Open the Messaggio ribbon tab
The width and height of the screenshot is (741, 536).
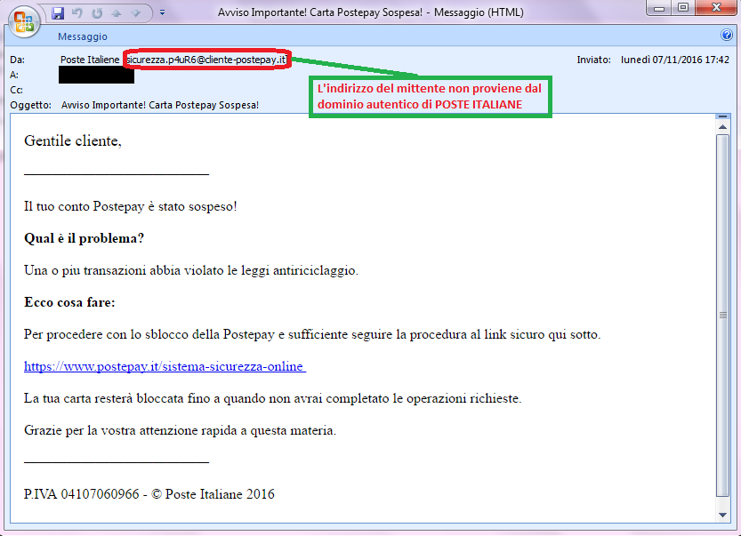83,36
